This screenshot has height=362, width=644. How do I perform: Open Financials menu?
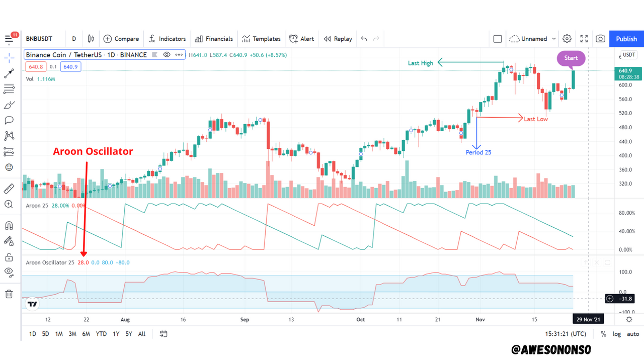click(214, 39)
